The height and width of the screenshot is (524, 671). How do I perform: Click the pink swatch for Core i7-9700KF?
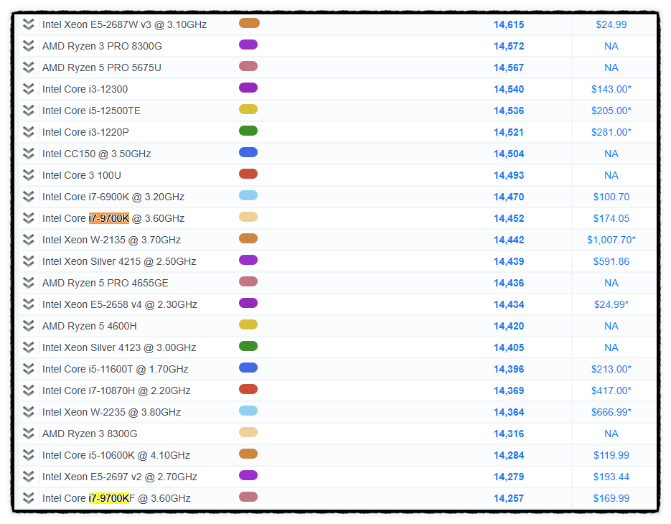[248, 497]
